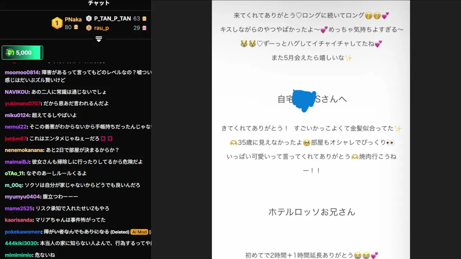Viewport: 461px width, 259px height.
Task: Click the gift icon next to 63
Action: (x=144, y=18)
